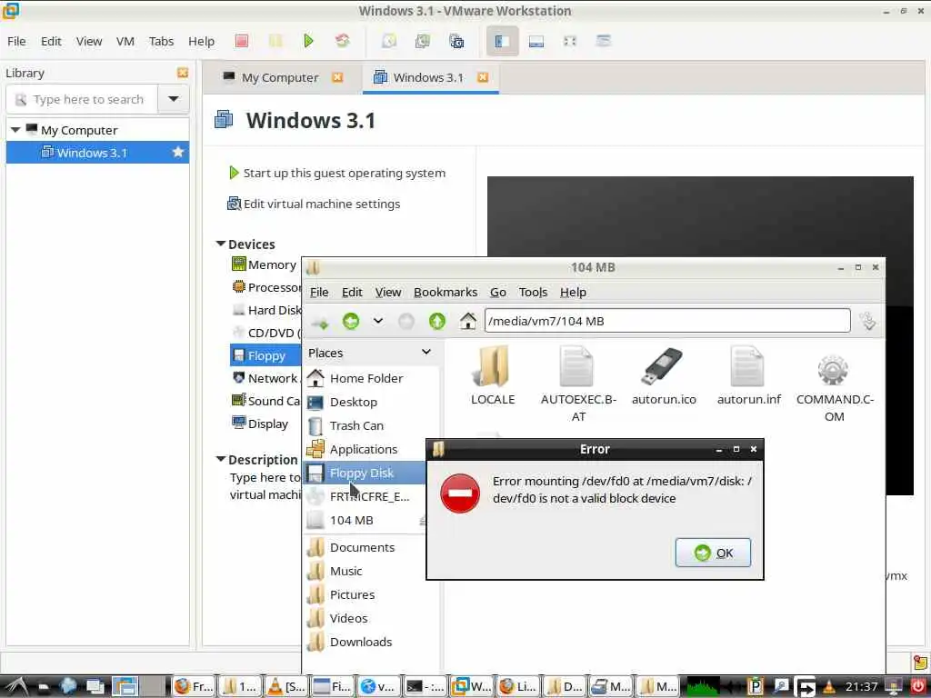Collapse the Devices section
The height and width of the screenshot is (698, 931).
[x=221, y=244]
